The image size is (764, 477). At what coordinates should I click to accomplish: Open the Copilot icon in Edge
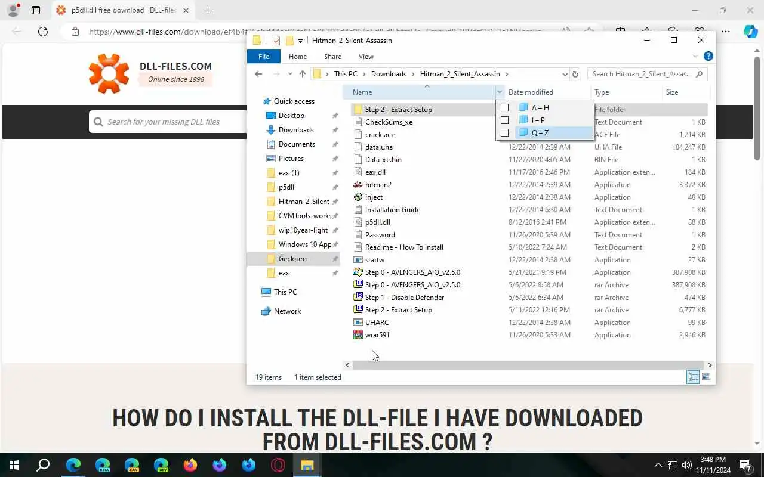pyautogui.click(x=750, y=32)
